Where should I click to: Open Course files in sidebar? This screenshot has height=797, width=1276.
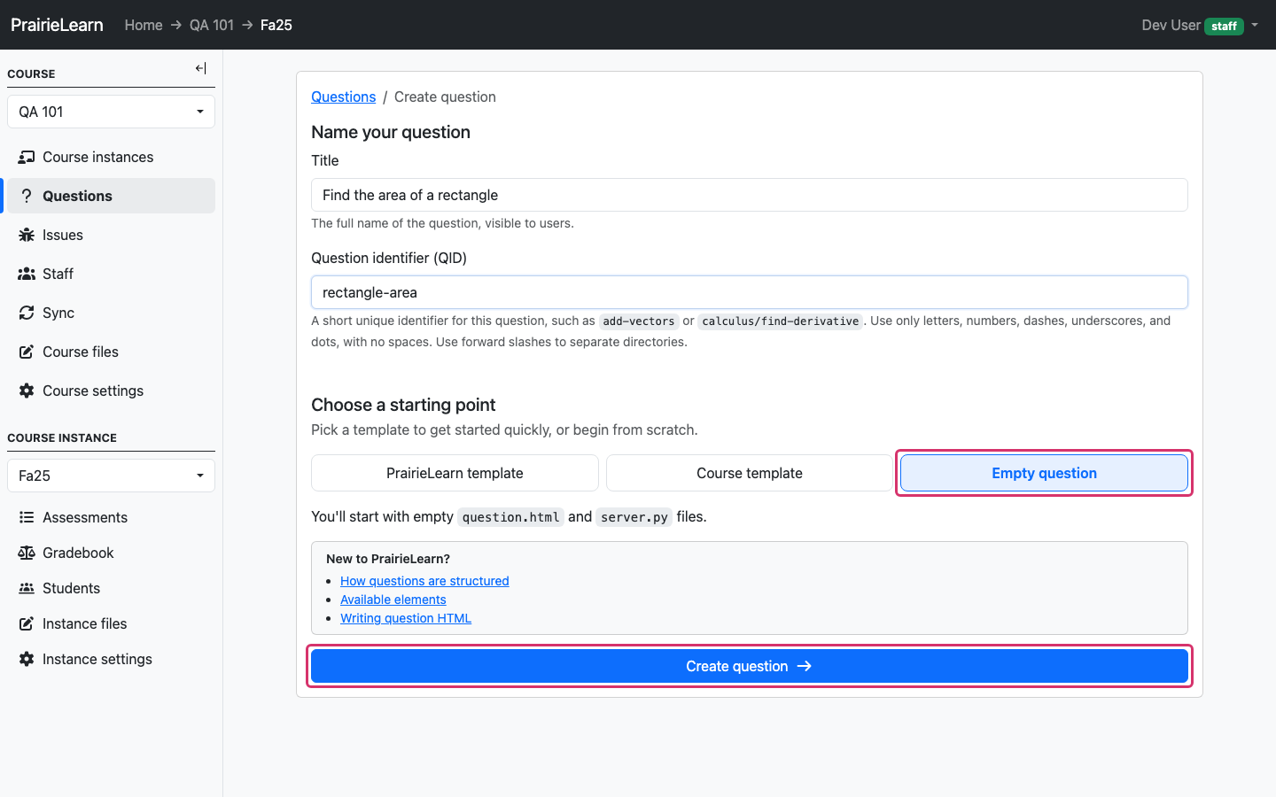111,352
